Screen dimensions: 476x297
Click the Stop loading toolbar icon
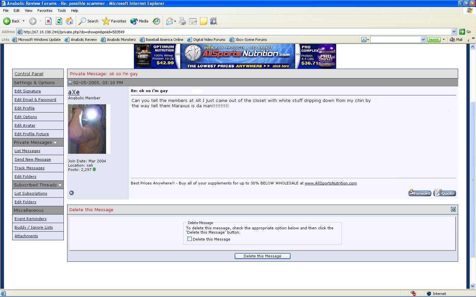[x=48, y=21]
